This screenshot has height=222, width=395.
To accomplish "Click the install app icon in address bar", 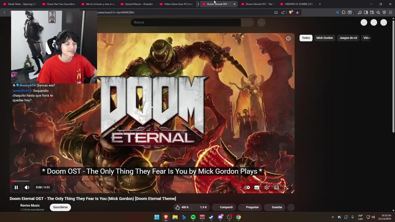I will point(276,12).
